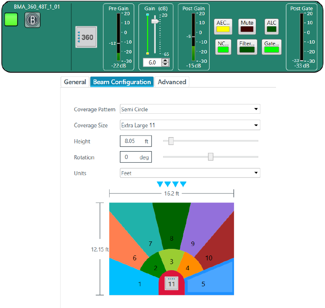Select beam zone 1 in coverage map
The image size is (325, 308).
click(132, 281)
